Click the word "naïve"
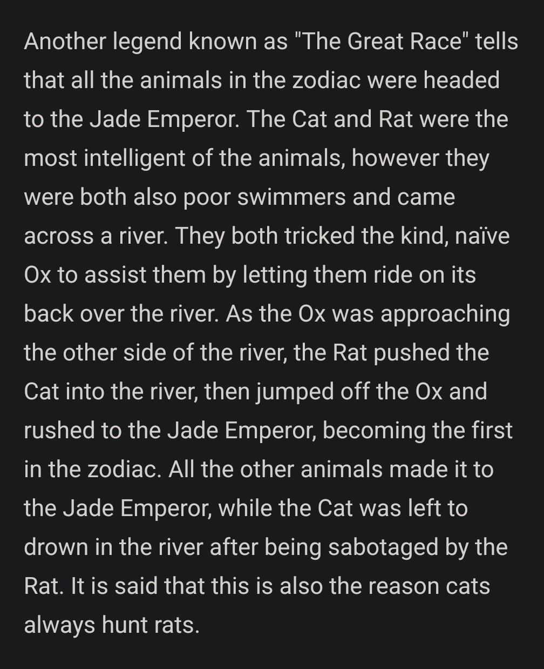Viewport: 544px width, 669px height. point(482,236)
